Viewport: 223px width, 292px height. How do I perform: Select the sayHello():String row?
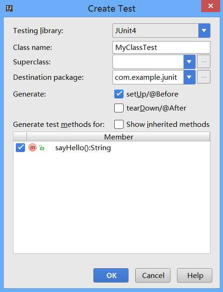click(x=111, y=148)
